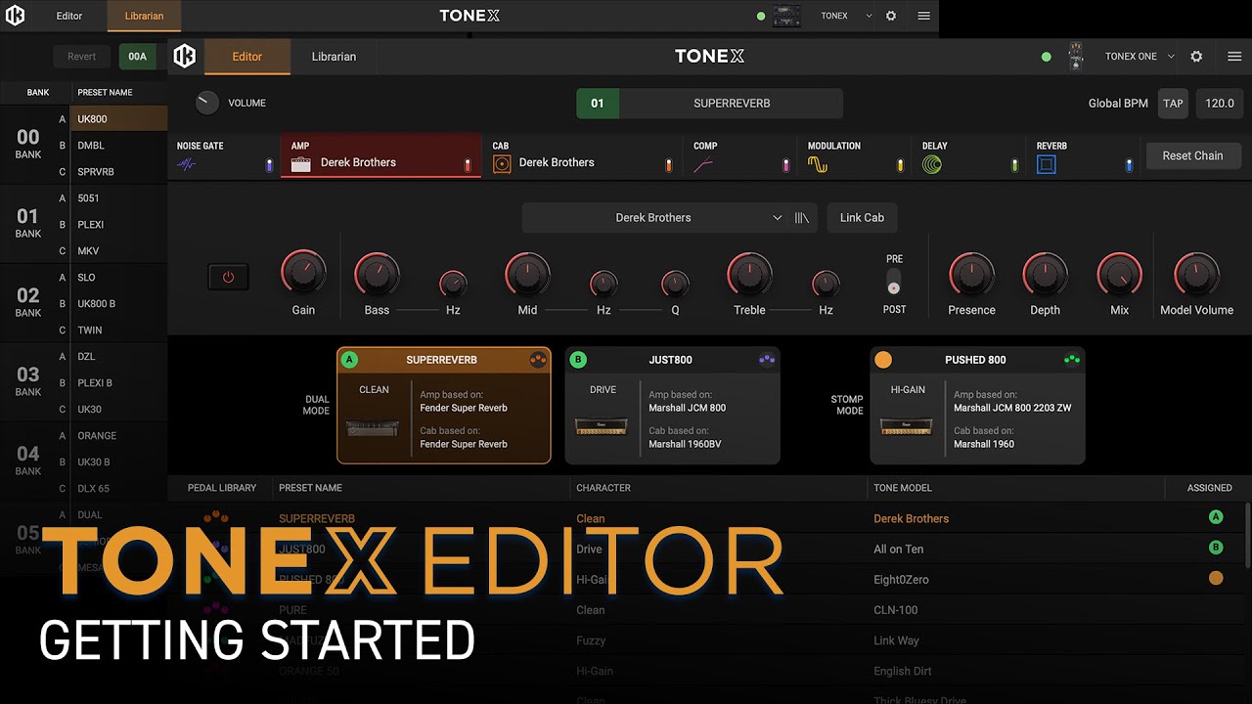Click the green A assigned badge for SUPERREVERB row
Viewport: 1252px width, 704px height.
tap(1216, 517)
